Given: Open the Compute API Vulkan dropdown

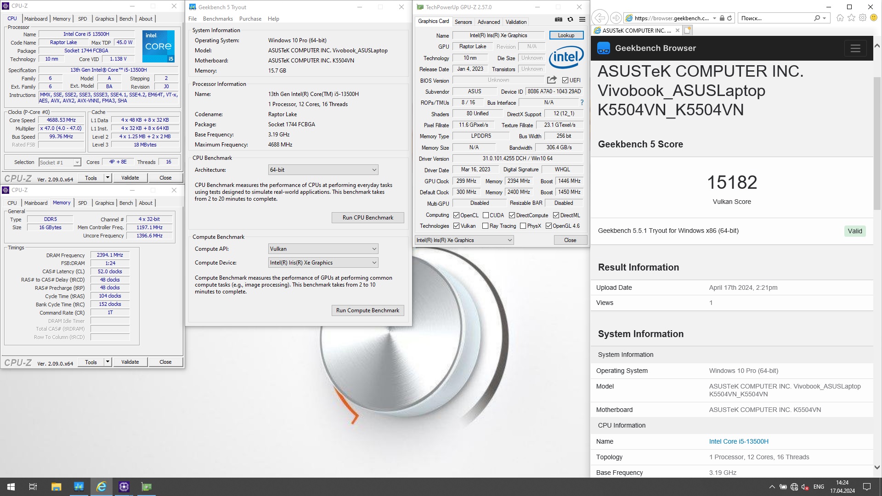Looking at the screenshot, I should 323,248.
